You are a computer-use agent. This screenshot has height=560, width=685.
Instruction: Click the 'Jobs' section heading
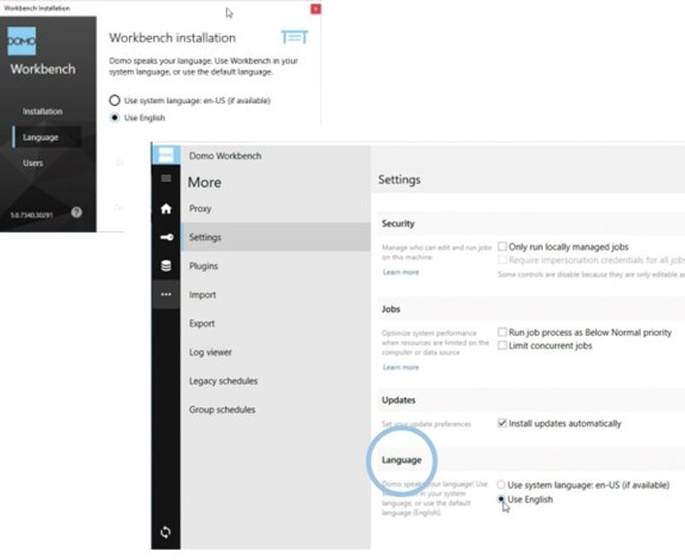point(391,309)
